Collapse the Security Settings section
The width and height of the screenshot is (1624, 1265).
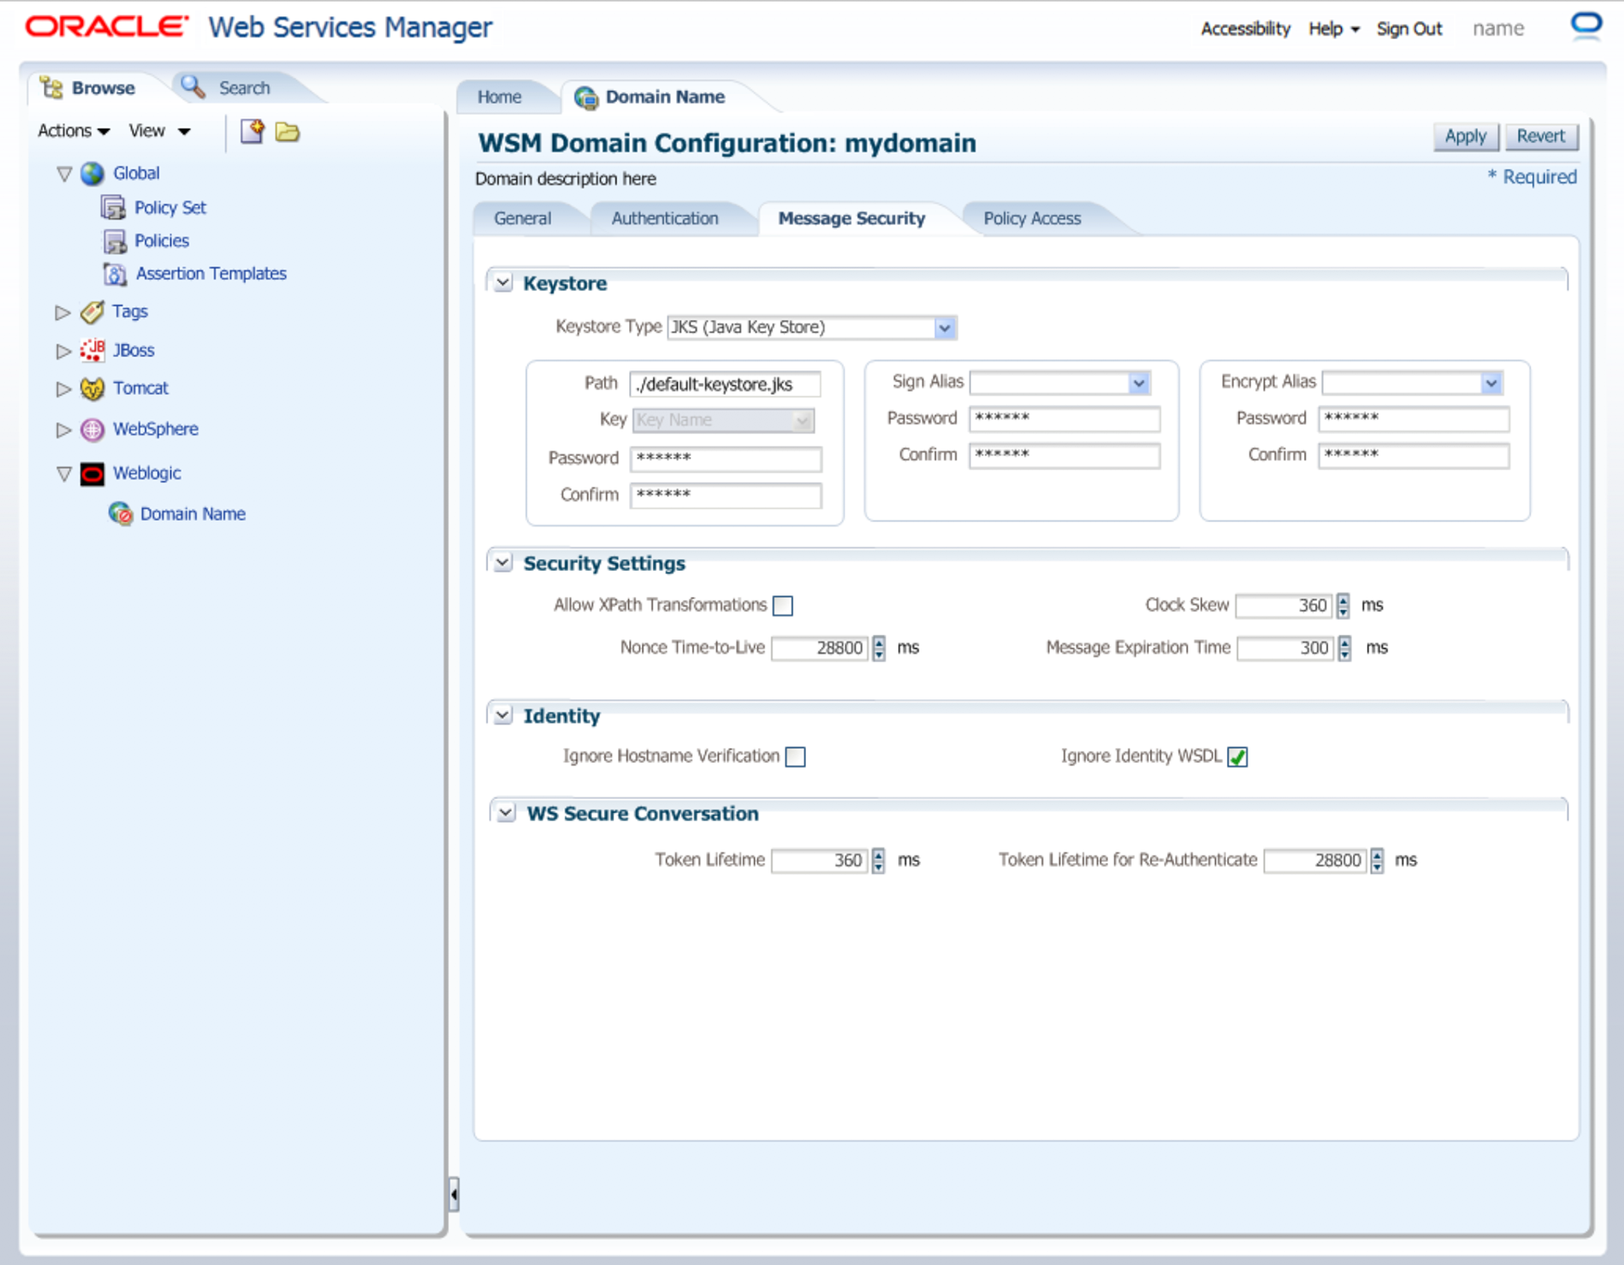pyautogui.click(x=503, y=563)
